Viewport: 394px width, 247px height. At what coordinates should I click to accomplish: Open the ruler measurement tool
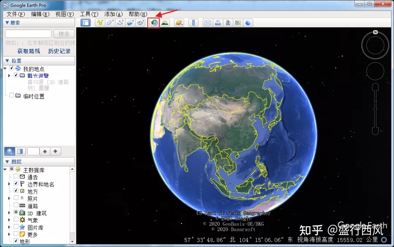[x=193, y=23]
